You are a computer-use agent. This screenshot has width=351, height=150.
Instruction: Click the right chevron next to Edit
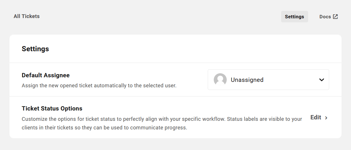click(326, 118)
